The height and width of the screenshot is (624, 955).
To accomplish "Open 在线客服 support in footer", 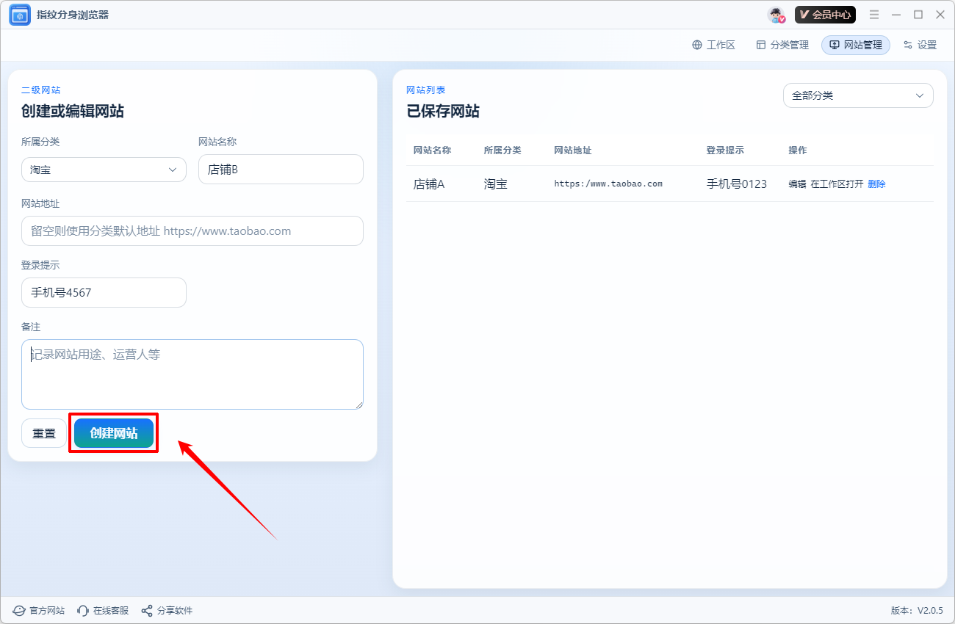I will [103, 611].
